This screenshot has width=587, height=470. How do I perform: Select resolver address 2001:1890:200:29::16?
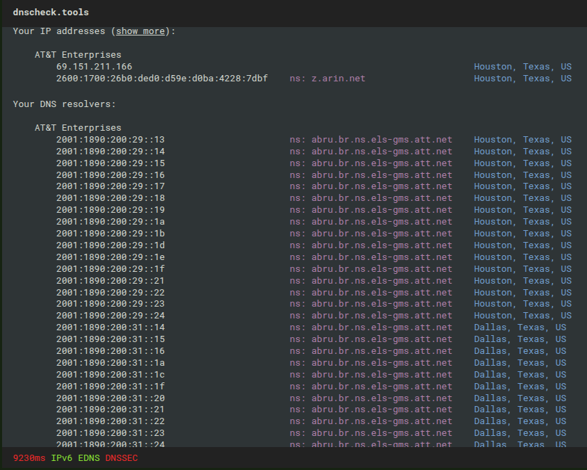click(111, 175)
